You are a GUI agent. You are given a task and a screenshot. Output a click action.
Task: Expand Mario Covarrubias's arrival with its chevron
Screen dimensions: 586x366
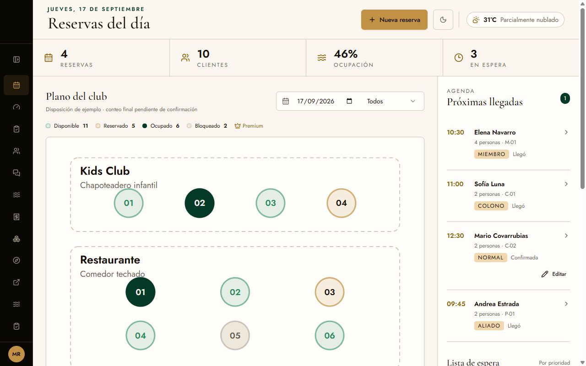tap(566, 236)
